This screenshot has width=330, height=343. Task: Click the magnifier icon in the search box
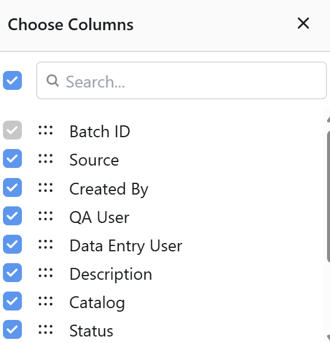(53, 81)
